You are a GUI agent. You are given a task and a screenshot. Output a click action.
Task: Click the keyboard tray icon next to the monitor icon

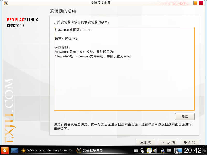[x=169, y=150]
